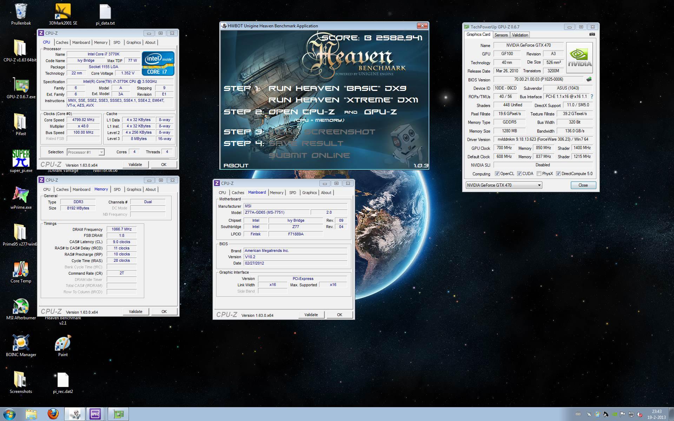Open the Screenshots folder on desktop

coord(21,382)
